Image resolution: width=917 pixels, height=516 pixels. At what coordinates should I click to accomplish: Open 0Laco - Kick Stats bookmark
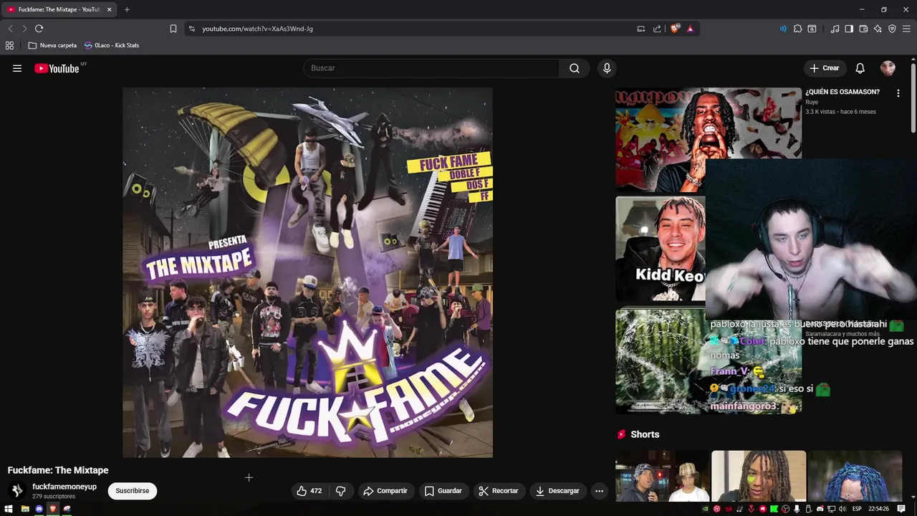pyautogui.click(x=112, y=45)
